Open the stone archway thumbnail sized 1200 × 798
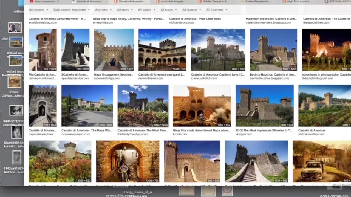 pyautogui.click(x=128, y=161)
